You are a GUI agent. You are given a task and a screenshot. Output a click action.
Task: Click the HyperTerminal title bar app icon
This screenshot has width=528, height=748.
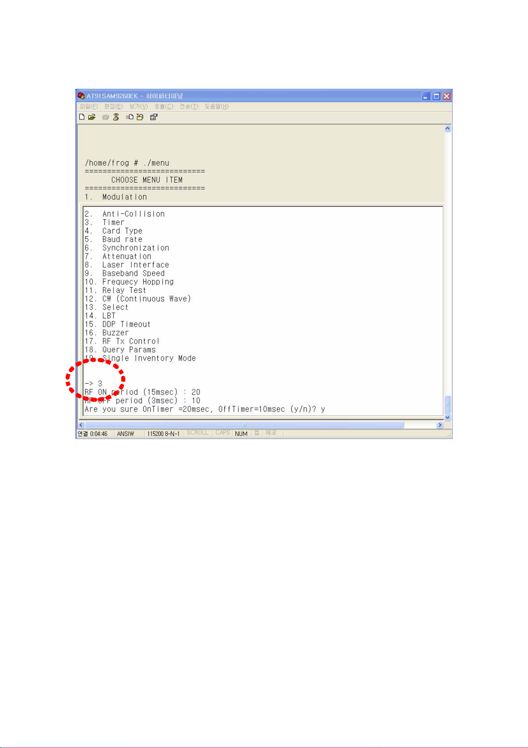[x=81, y=96]
